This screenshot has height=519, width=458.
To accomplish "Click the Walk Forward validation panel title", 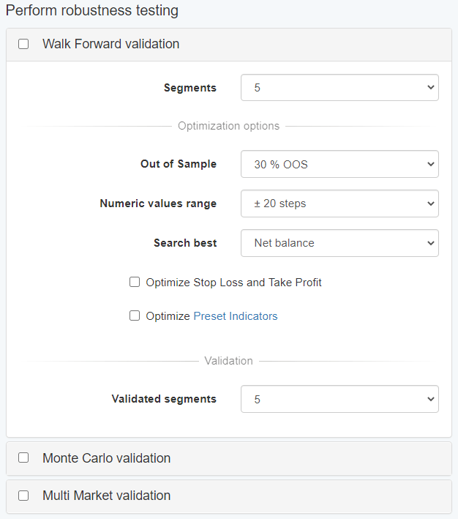I will click(110, 44).
